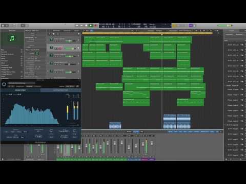Screen dimensions: 246x184
Task: Select the first track's instrument icon
Action: (x=51, y=39)
